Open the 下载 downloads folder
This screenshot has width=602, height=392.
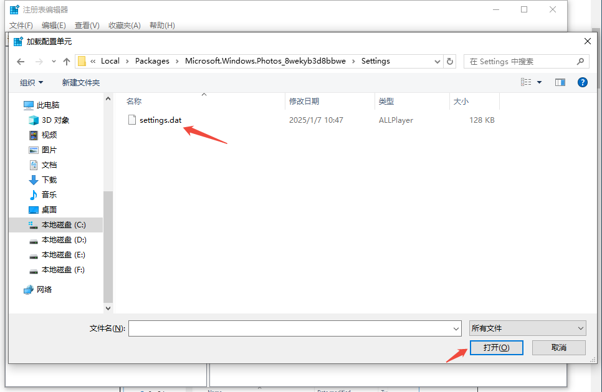[49, 180]
